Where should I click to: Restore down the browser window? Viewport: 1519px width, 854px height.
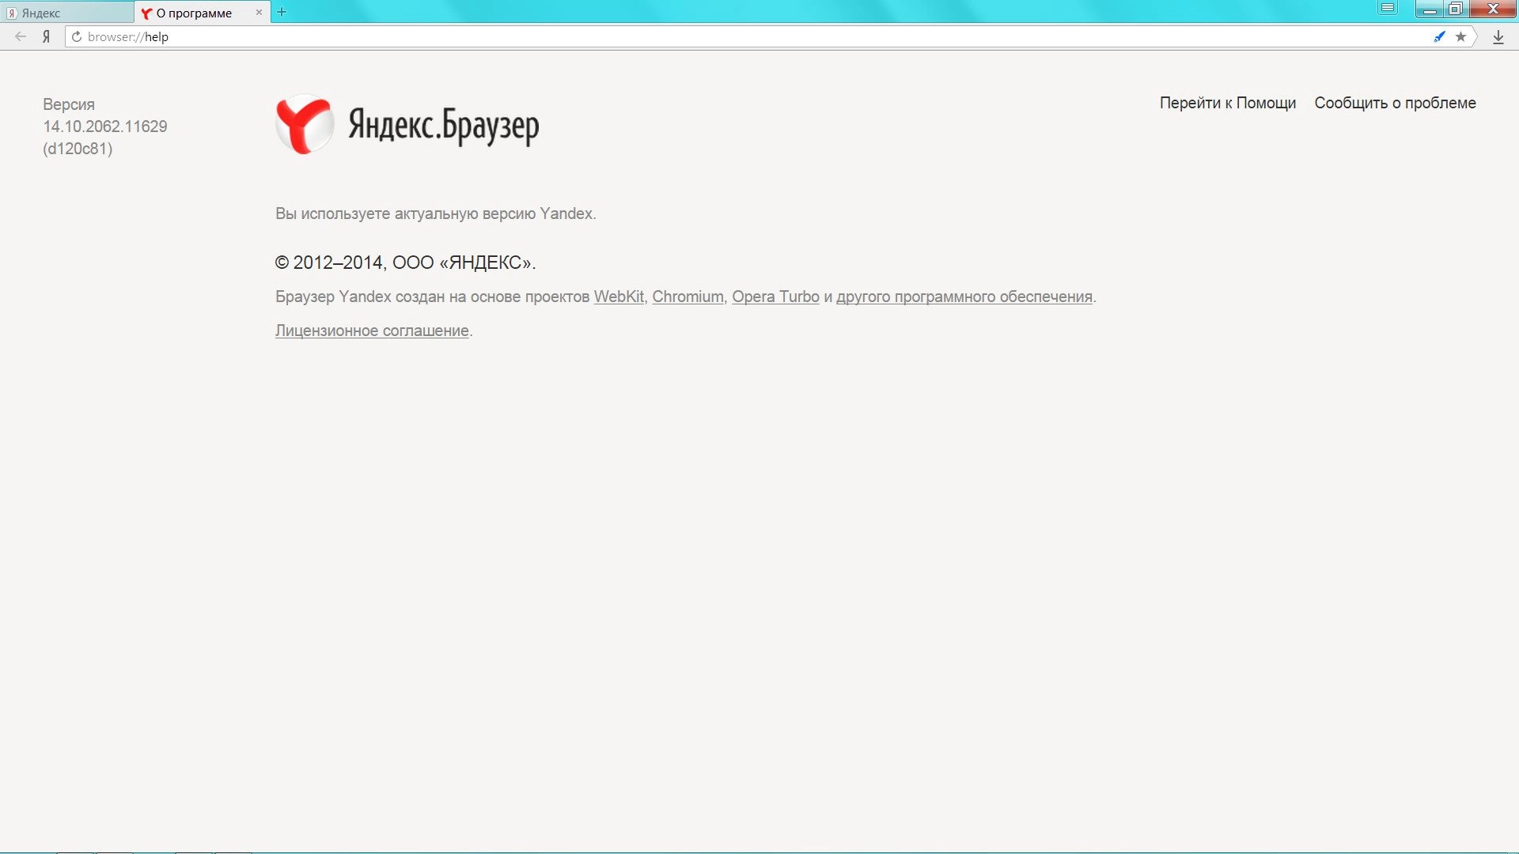pyautogui.click(x=1456, y=9)
